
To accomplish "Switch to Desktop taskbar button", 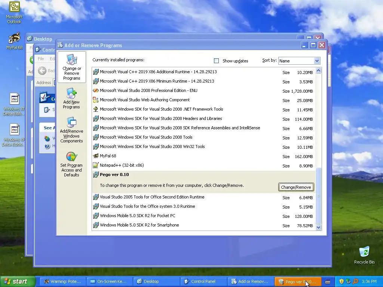I will pyautogui.click(x=156, y=281).
